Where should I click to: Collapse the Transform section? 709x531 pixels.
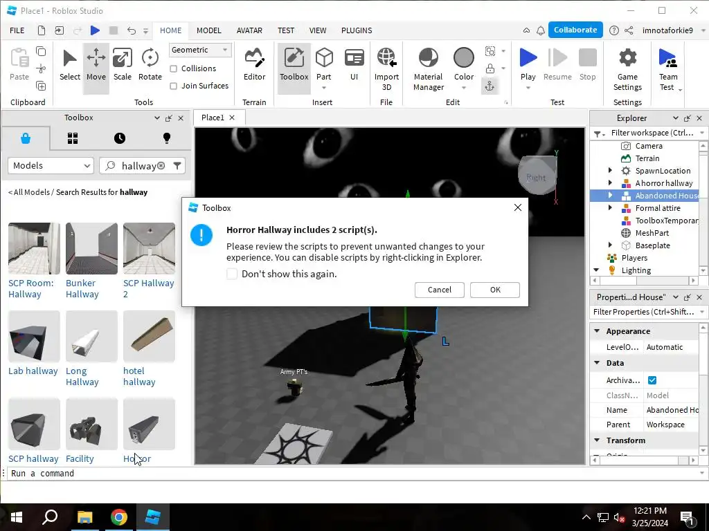pyautogui.click(x=597, y=440)
